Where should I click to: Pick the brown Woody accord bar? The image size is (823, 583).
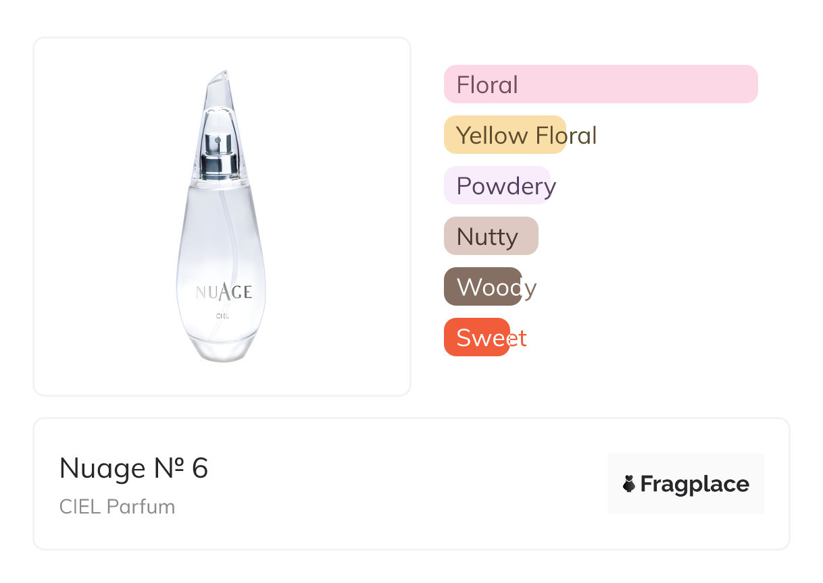point(482,287)
